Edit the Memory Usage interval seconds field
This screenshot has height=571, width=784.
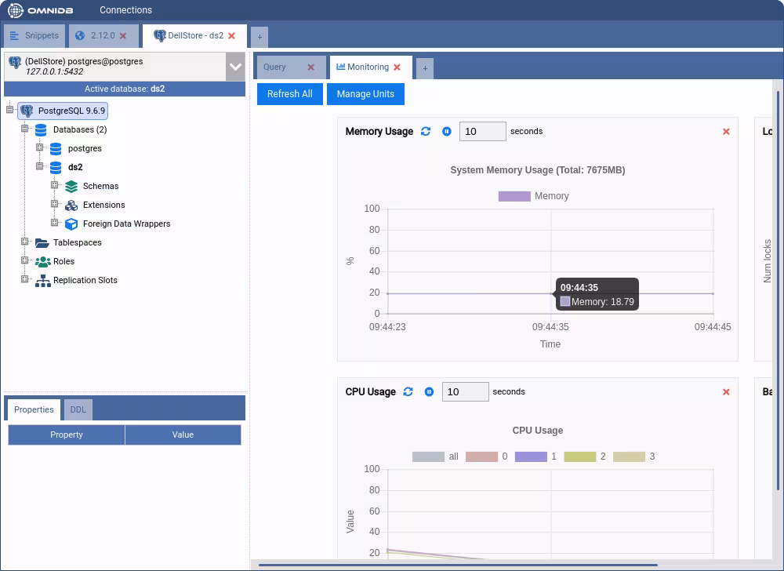(482, 132)
